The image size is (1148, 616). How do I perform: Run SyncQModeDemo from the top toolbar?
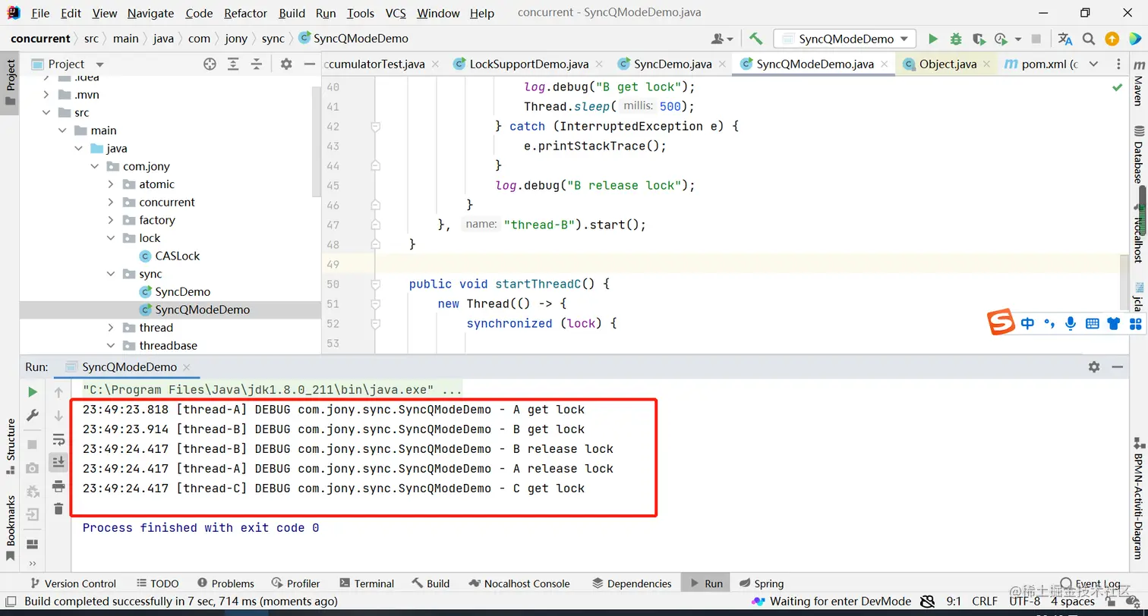click(933, 39)
